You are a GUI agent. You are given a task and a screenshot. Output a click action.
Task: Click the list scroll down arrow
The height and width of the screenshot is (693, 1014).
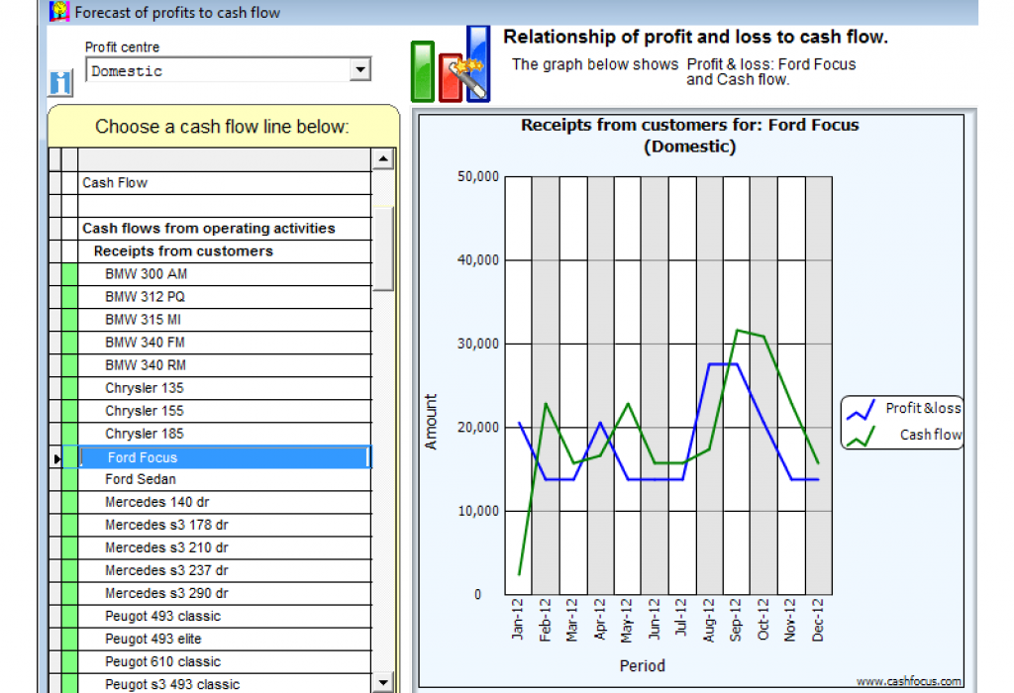pos(383,682)
